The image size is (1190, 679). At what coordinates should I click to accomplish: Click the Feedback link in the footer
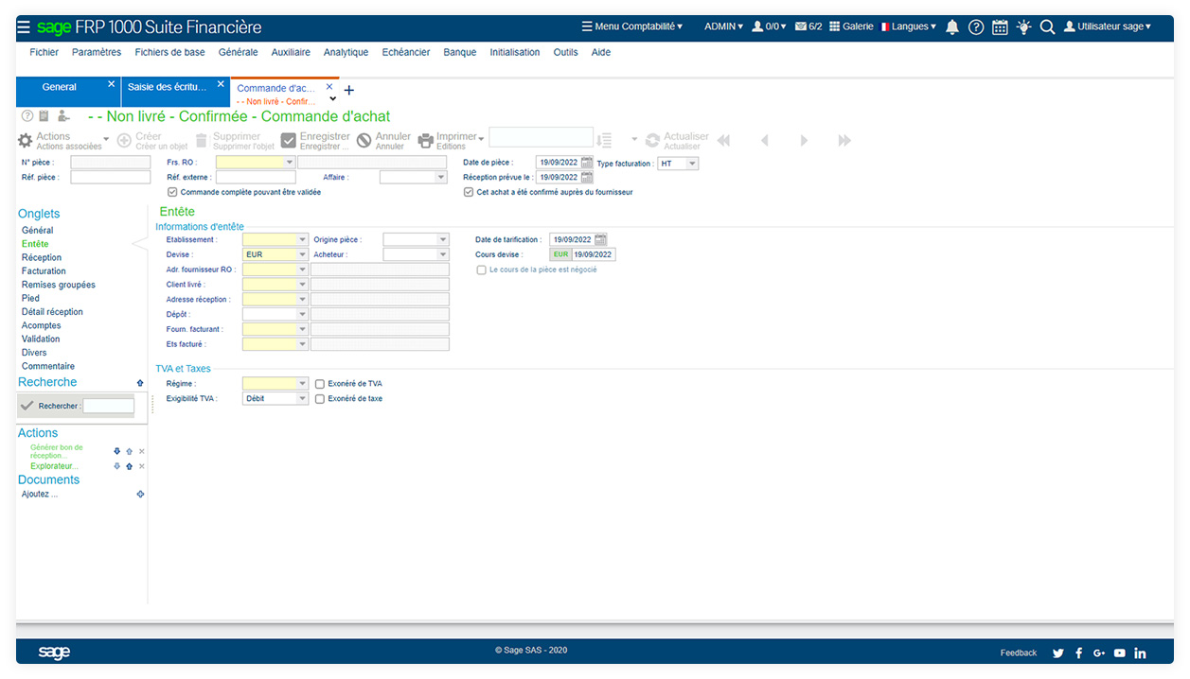(1019, 653)
